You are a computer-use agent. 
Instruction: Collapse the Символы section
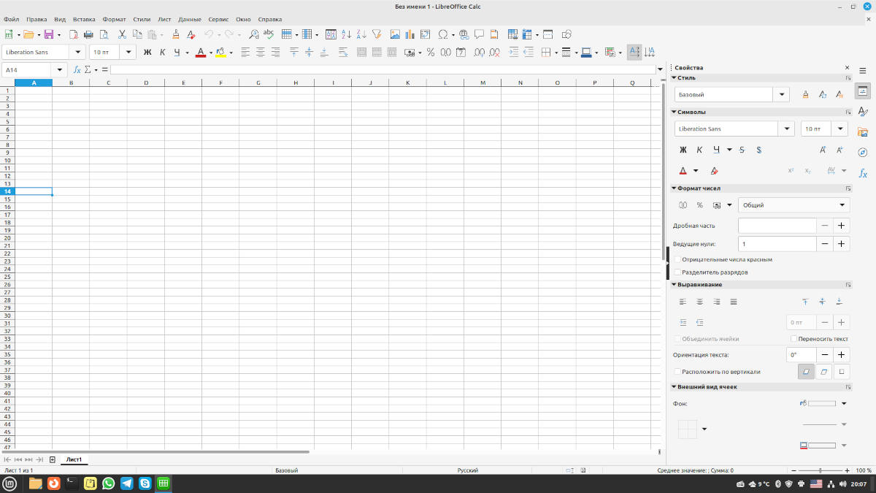point(675,112)
